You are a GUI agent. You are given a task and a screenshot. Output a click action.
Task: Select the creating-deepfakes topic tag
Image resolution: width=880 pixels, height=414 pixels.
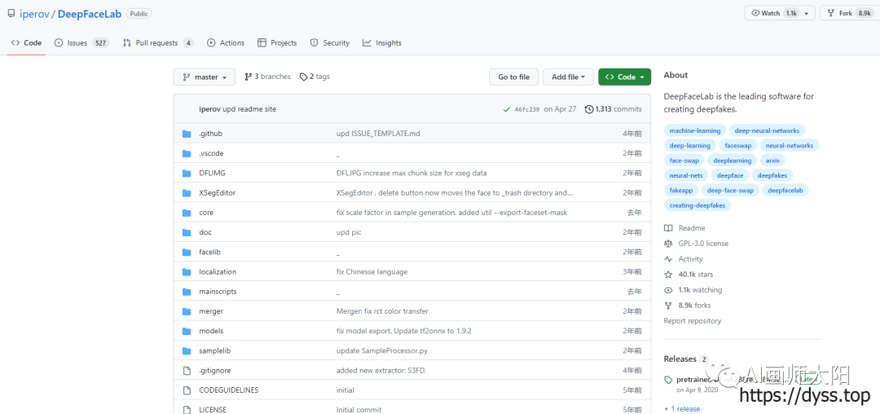[697, 205]
